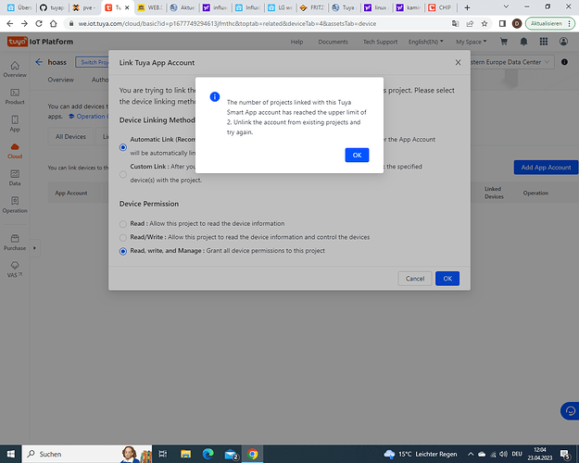
Task: Click the Suchen taskbar search box
Action: [x=87, y=454]
